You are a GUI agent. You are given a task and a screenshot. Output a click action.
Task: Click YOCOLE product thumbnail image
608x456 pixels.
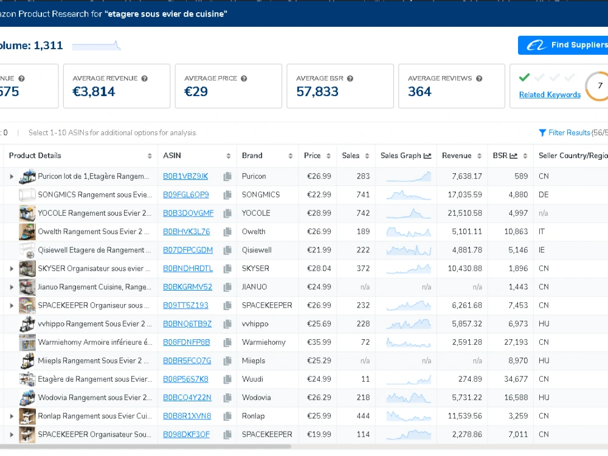(27, 213)
